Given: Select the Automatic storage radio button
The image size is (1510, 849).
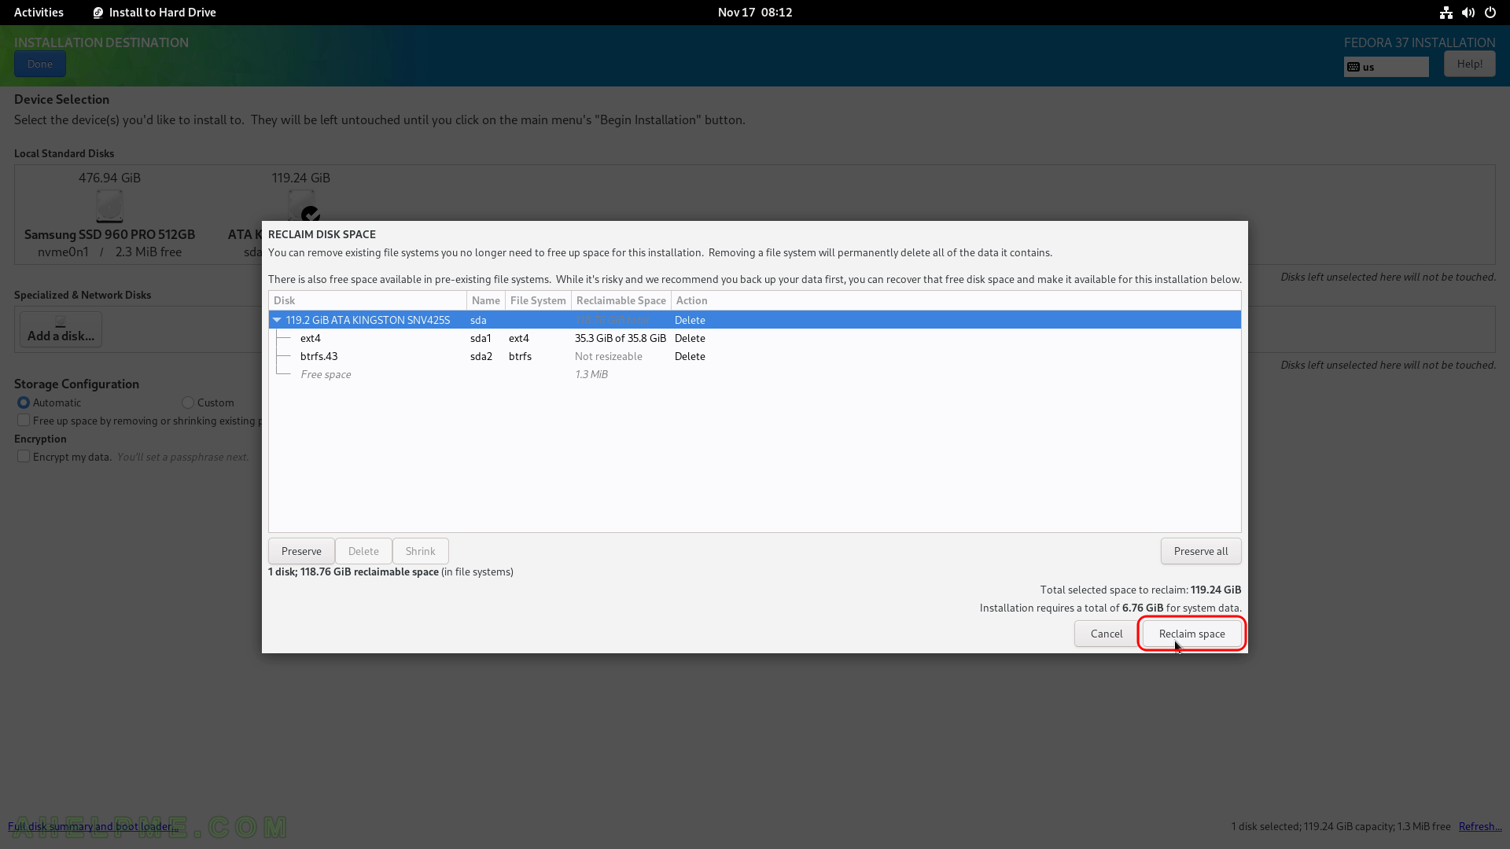Looking at the screenshot, I should (24, 402).
